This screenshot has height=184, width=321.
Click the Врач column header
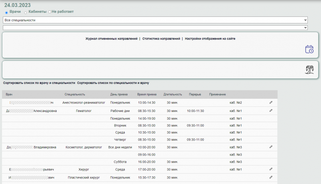point(9,94)
